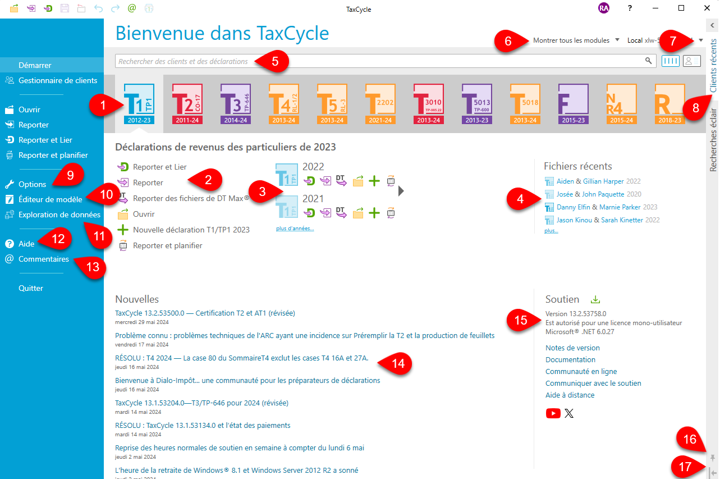Click the Version 13.2.53758.0 text
Image resolution: width=720 pixels, height=479 pixels.
tap(576, 314)
